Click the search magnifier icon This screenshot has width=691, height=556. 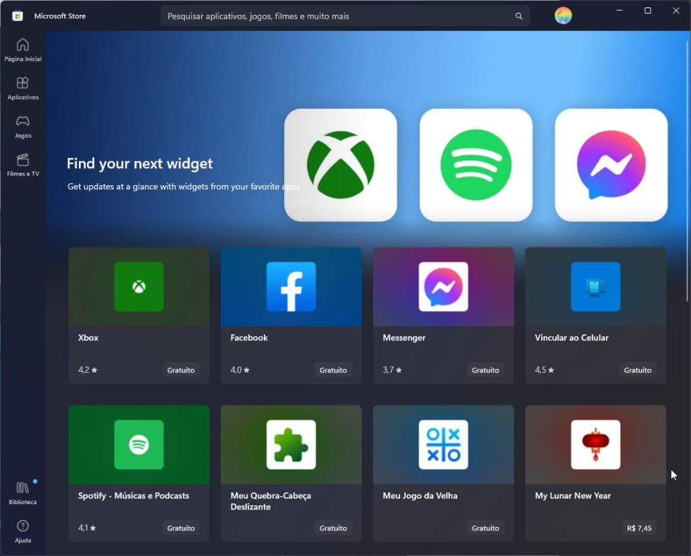[x=519, y=16]
